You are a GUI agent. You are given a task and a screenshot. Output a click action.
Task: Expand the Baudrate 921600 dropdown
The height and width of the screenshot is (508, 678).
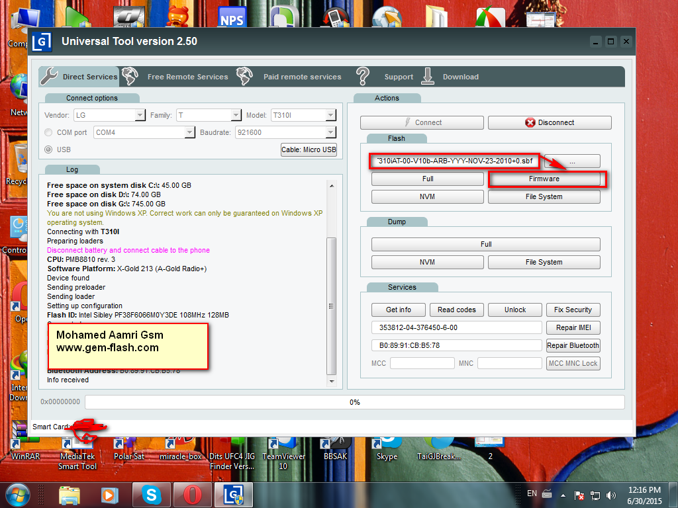331,132
